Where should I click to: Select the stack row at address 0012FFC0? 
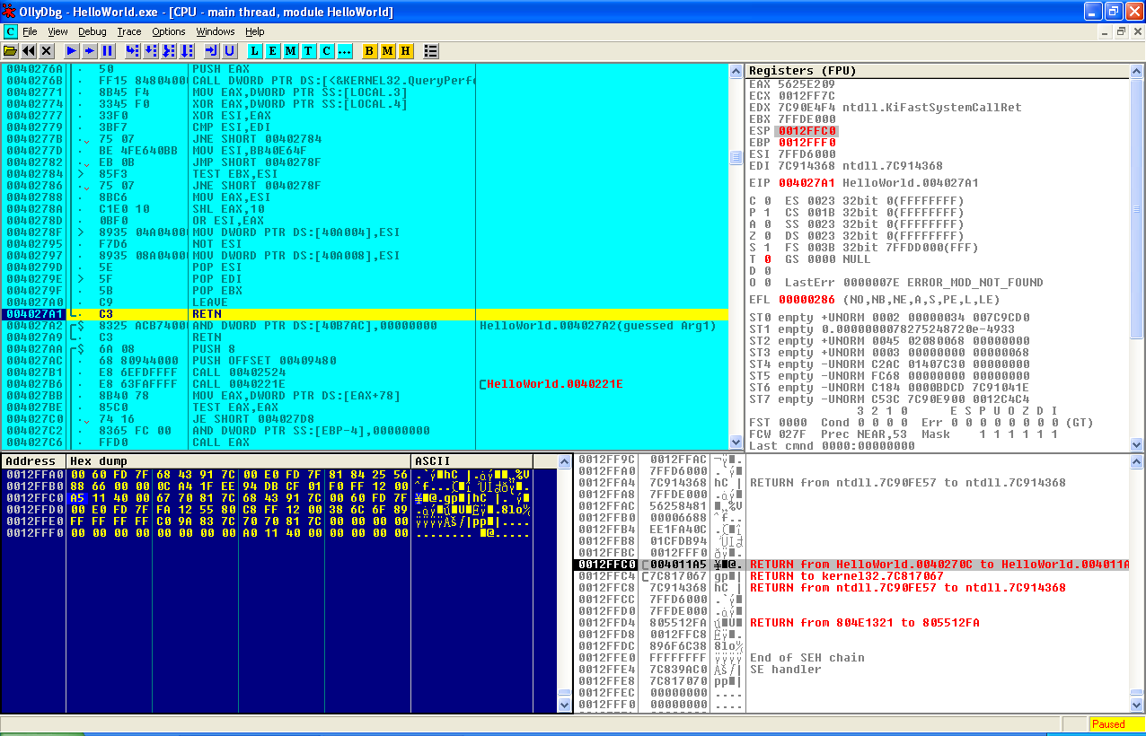pyautogui.click(x=851, y=565)
